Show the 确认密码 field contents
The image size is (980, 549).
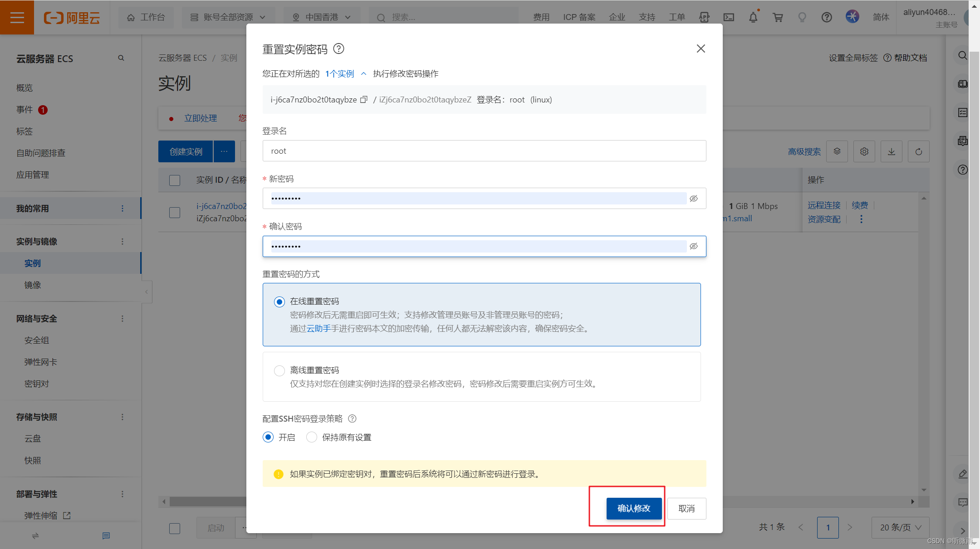click(694, 246)
